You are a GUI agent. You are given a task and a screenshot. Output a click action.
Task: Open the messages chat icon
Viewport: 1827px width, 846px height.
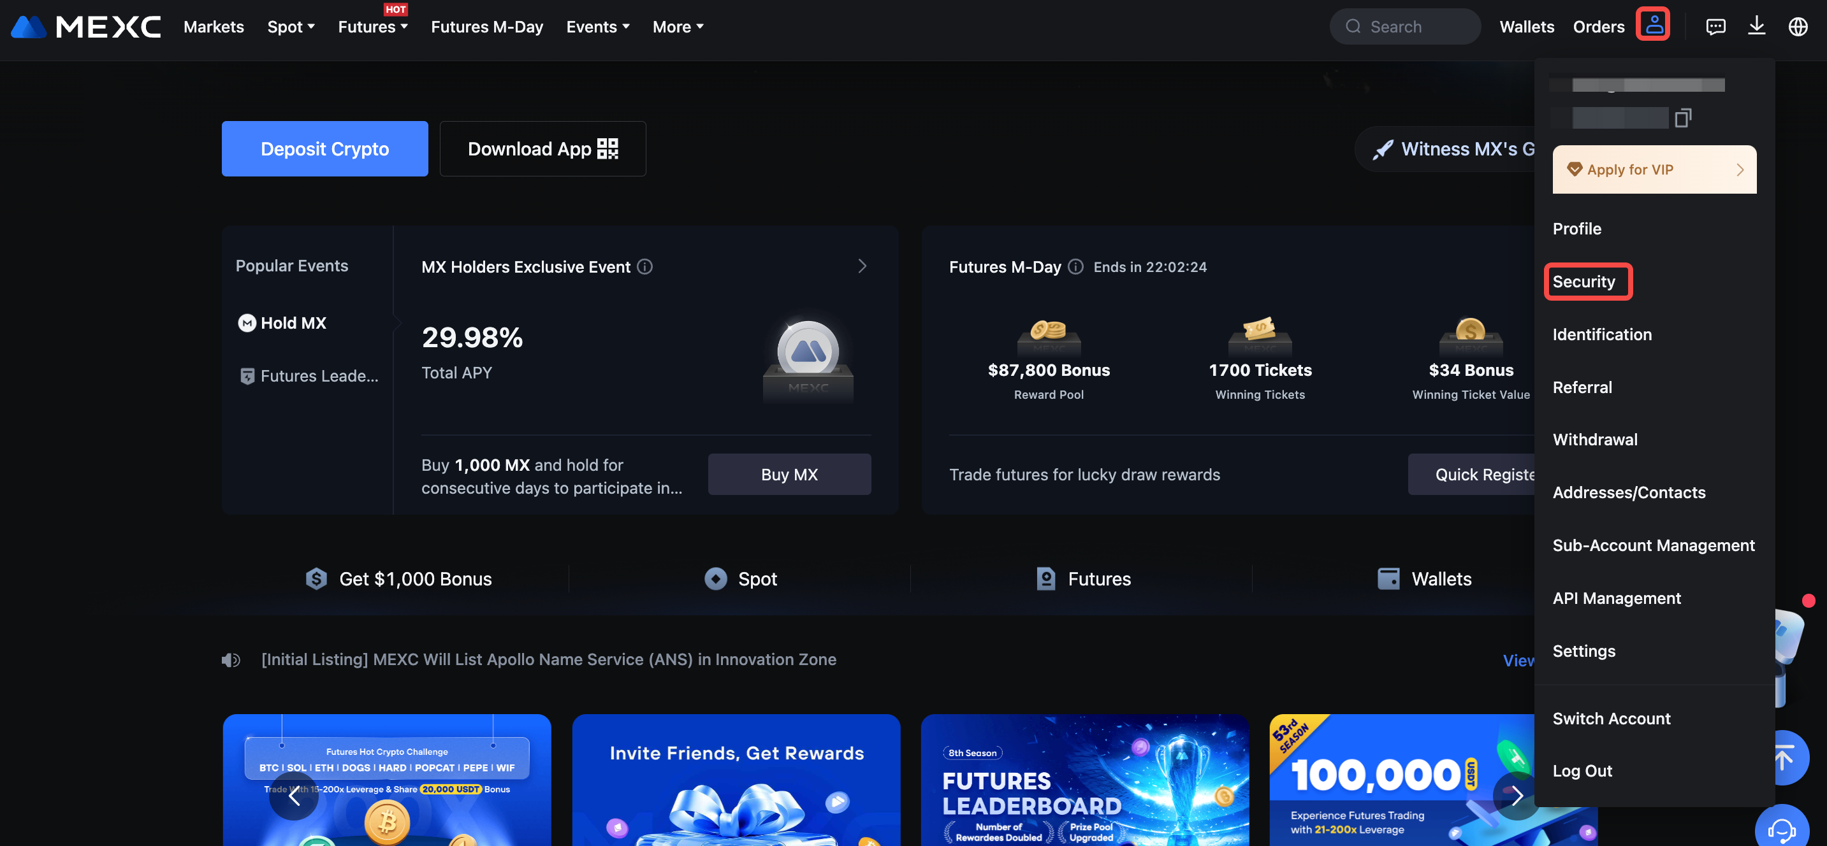[1715, 27]
